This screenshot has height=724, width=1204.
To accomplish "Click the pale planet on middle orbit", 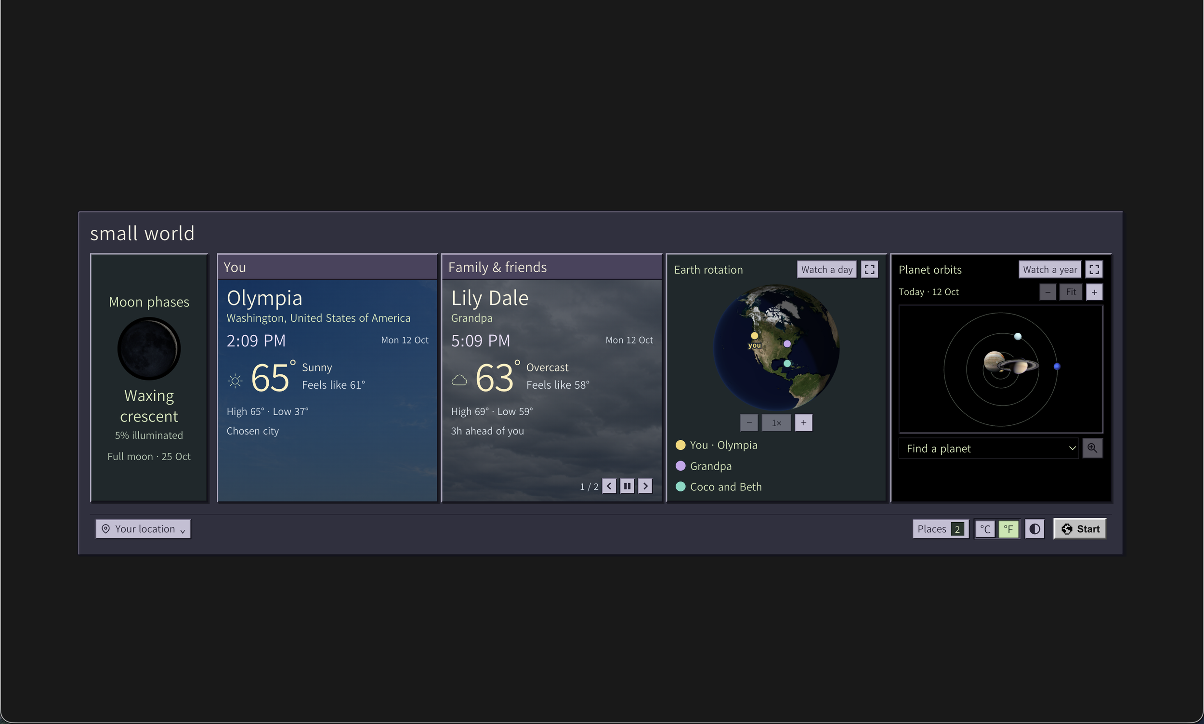I will [1018, 336].
